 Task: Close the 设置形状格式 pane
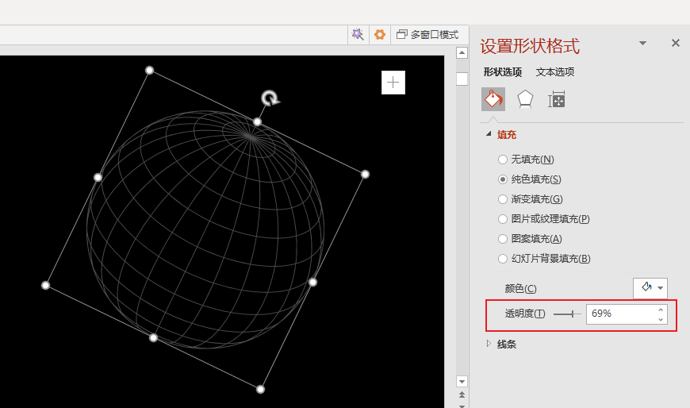click(x=676, y=43)
